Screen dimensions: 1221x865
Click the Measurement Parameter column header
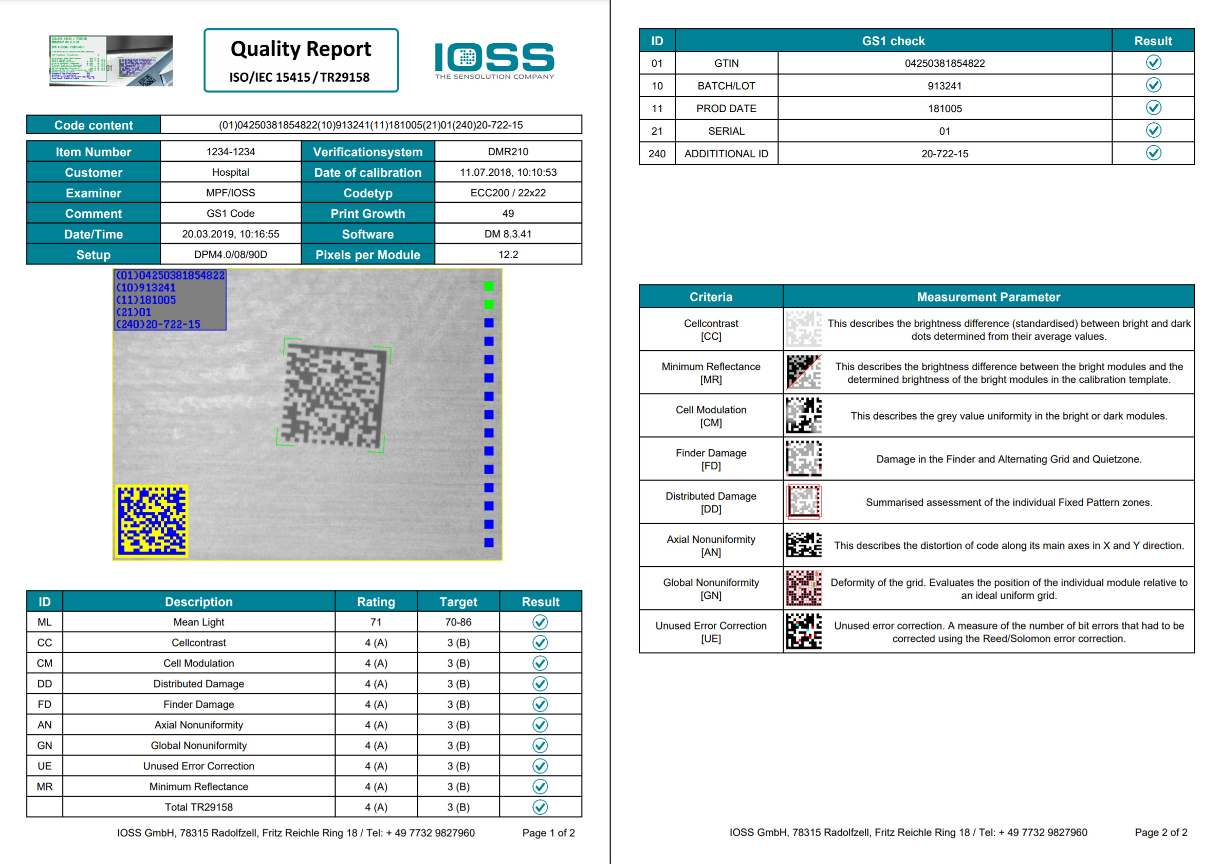pyautogui.click(x=989, y=297)
